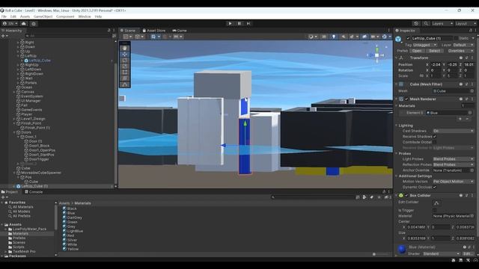The image size is (479, 269).
Task: Click the Blue material preview sphere
Action: [x=402, y=250]
